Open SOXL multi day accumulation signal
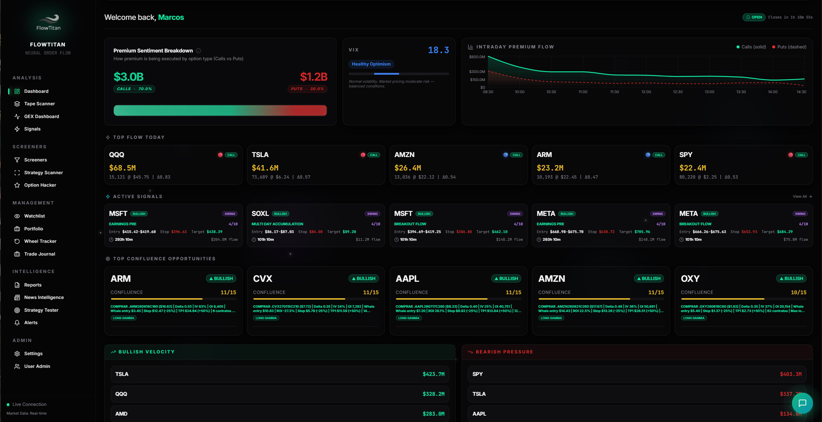The height and width of the screenshot is (422, 822). pyautogui.click(x=316, y=225)
